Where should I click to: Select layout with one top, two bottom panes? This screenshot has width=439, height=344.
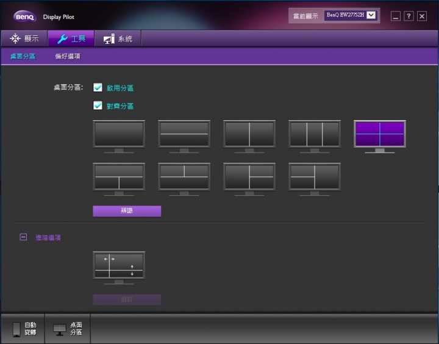119,179
